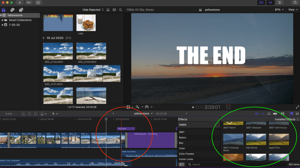Append selected clip to storyline
This screenshot has height=168, width=300.
(36, 114)
